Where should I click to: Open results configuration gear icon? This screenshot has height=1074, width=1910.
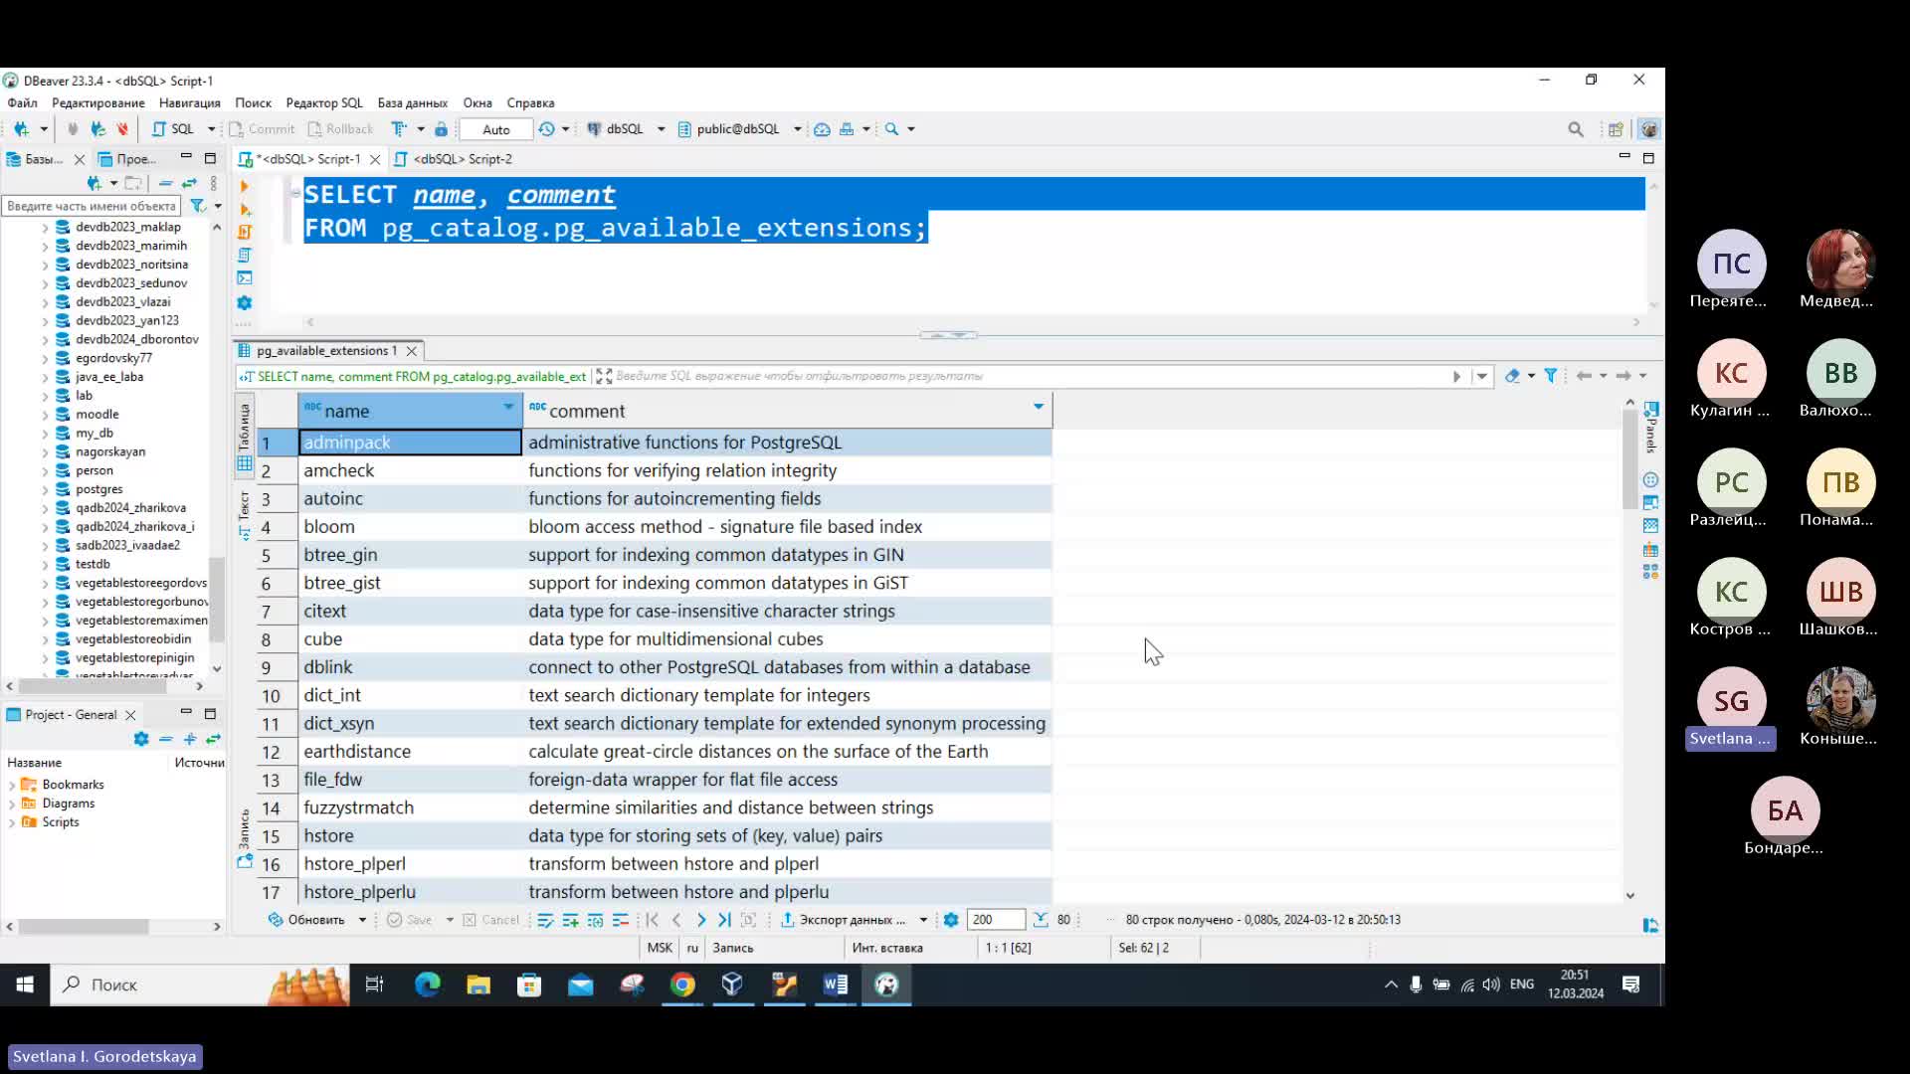point(951,920)
